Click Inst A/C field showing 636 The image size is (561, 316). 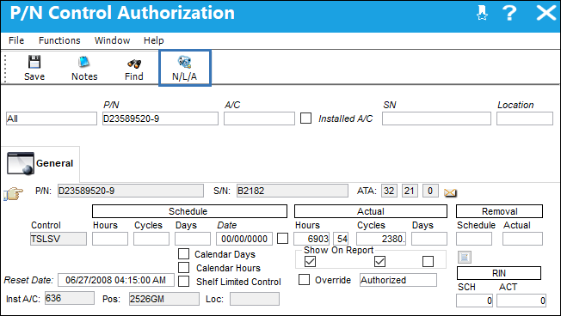pos(70,298)
